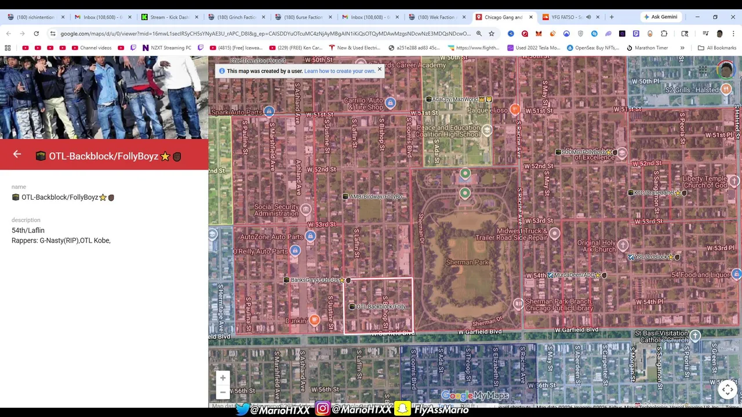This screenshot has height=417, width=742.
Task: Click the My Location target button
Action: tap(728, 389)
